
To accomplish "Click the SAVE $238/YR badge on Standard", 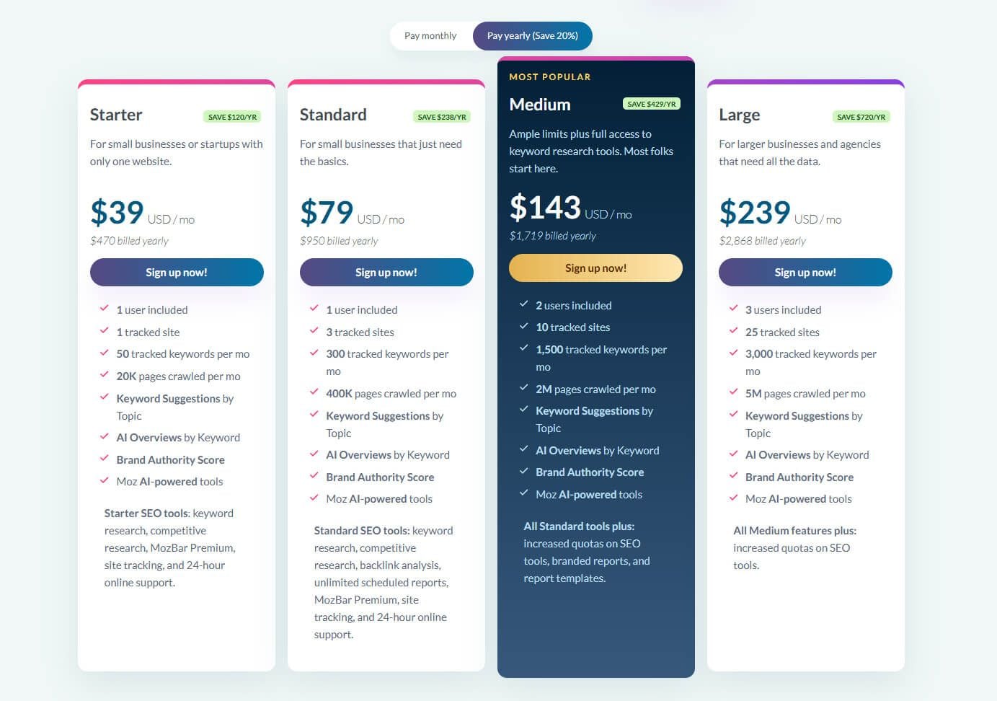I will pyautogui.click(x=441, y=115).
